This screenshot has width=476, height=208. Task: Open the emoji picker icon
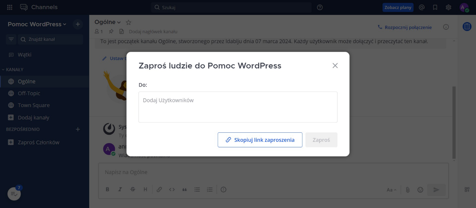[x=420, y=190]
